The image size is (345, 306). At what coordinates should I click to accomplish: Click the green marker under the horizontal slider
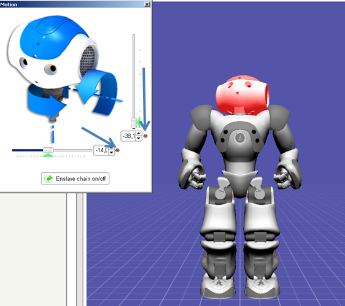(x=48, y=155)
